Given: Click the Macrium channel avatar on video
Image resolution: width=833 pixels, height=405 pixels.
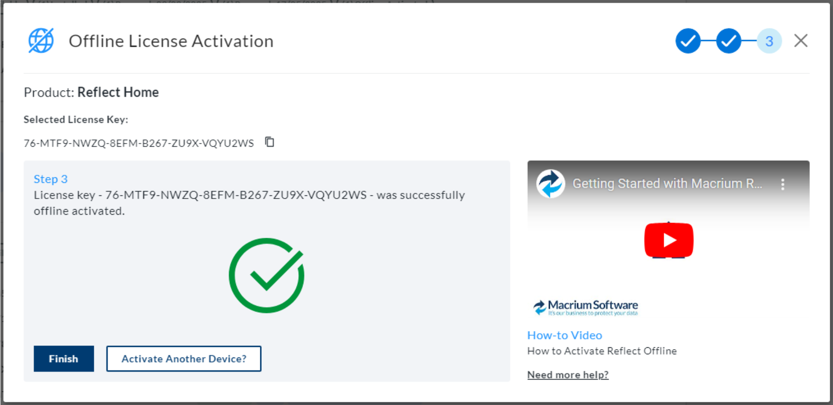Looking at the screenshot, I should [x=550, y=184].
